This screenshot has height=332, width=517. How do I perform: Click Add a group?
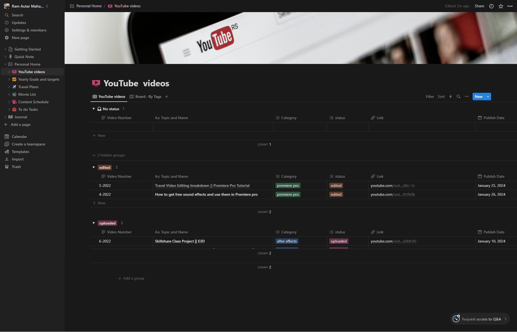click(x=131, y=279)
